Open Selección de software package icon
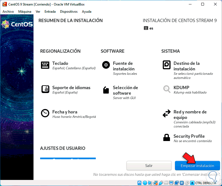This screenshot has height=186, width=222. point(106,90)
